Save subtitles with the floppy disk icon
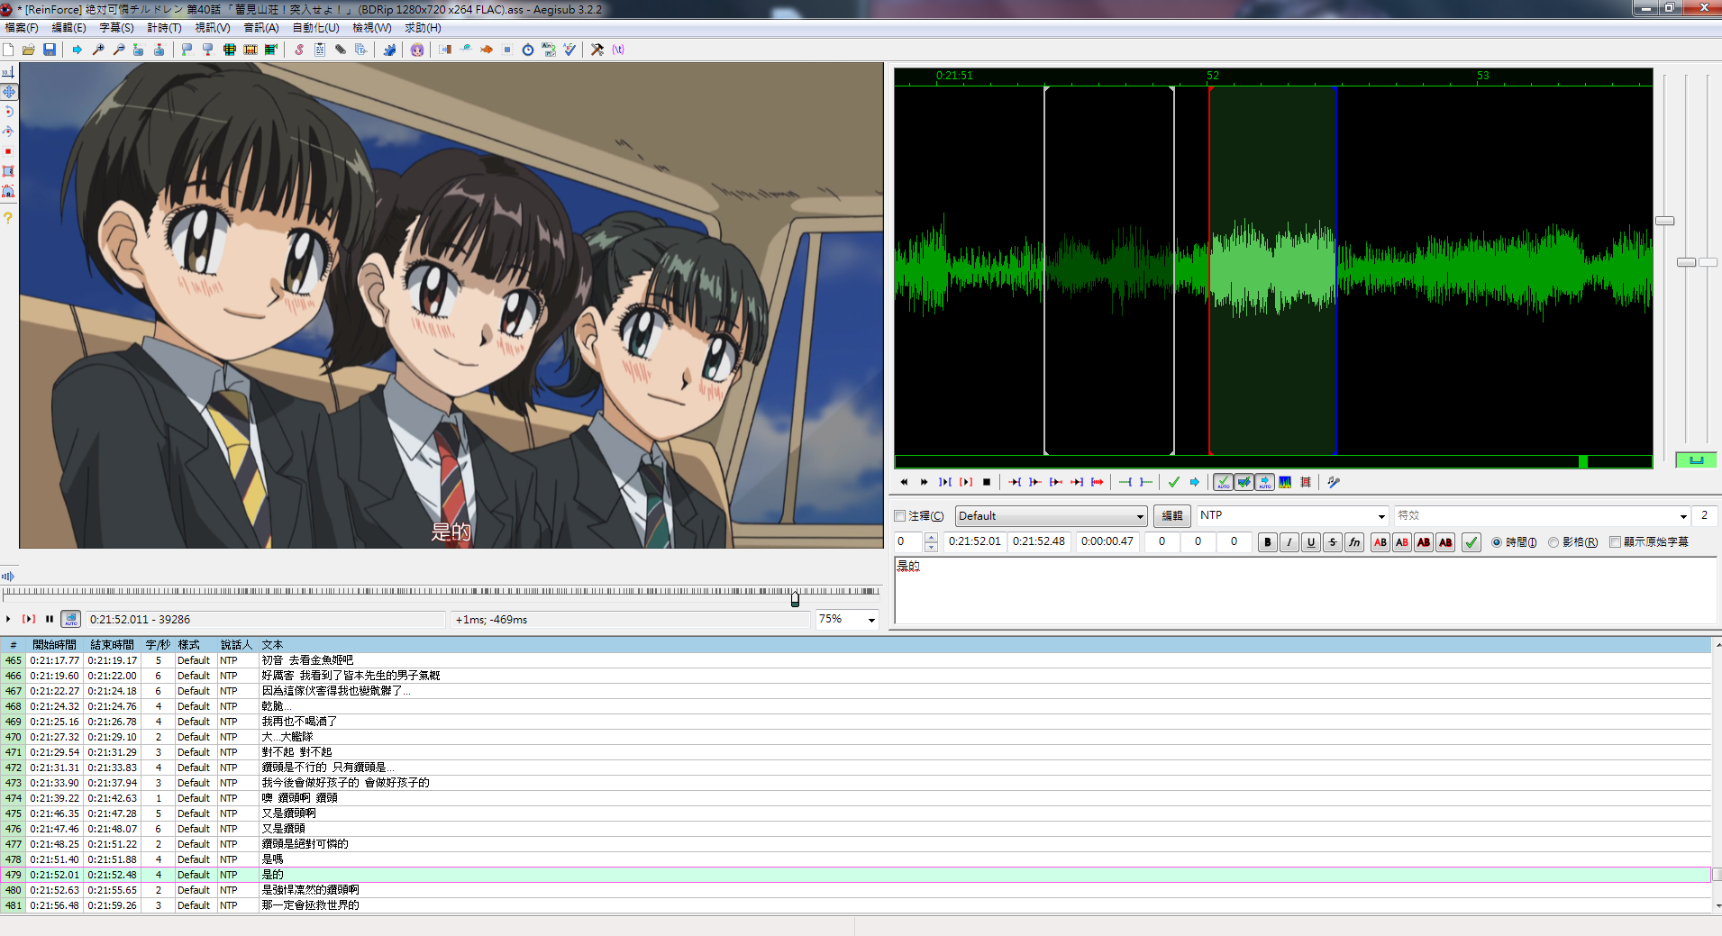This screenshot has height=936, width=1722. (50, 50)
